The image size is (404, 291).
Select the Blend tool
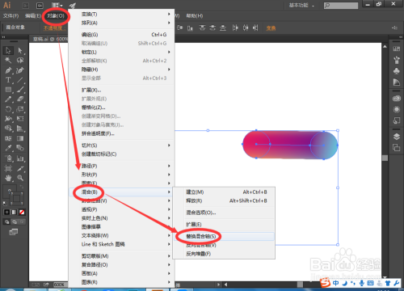tap(20, 148)
